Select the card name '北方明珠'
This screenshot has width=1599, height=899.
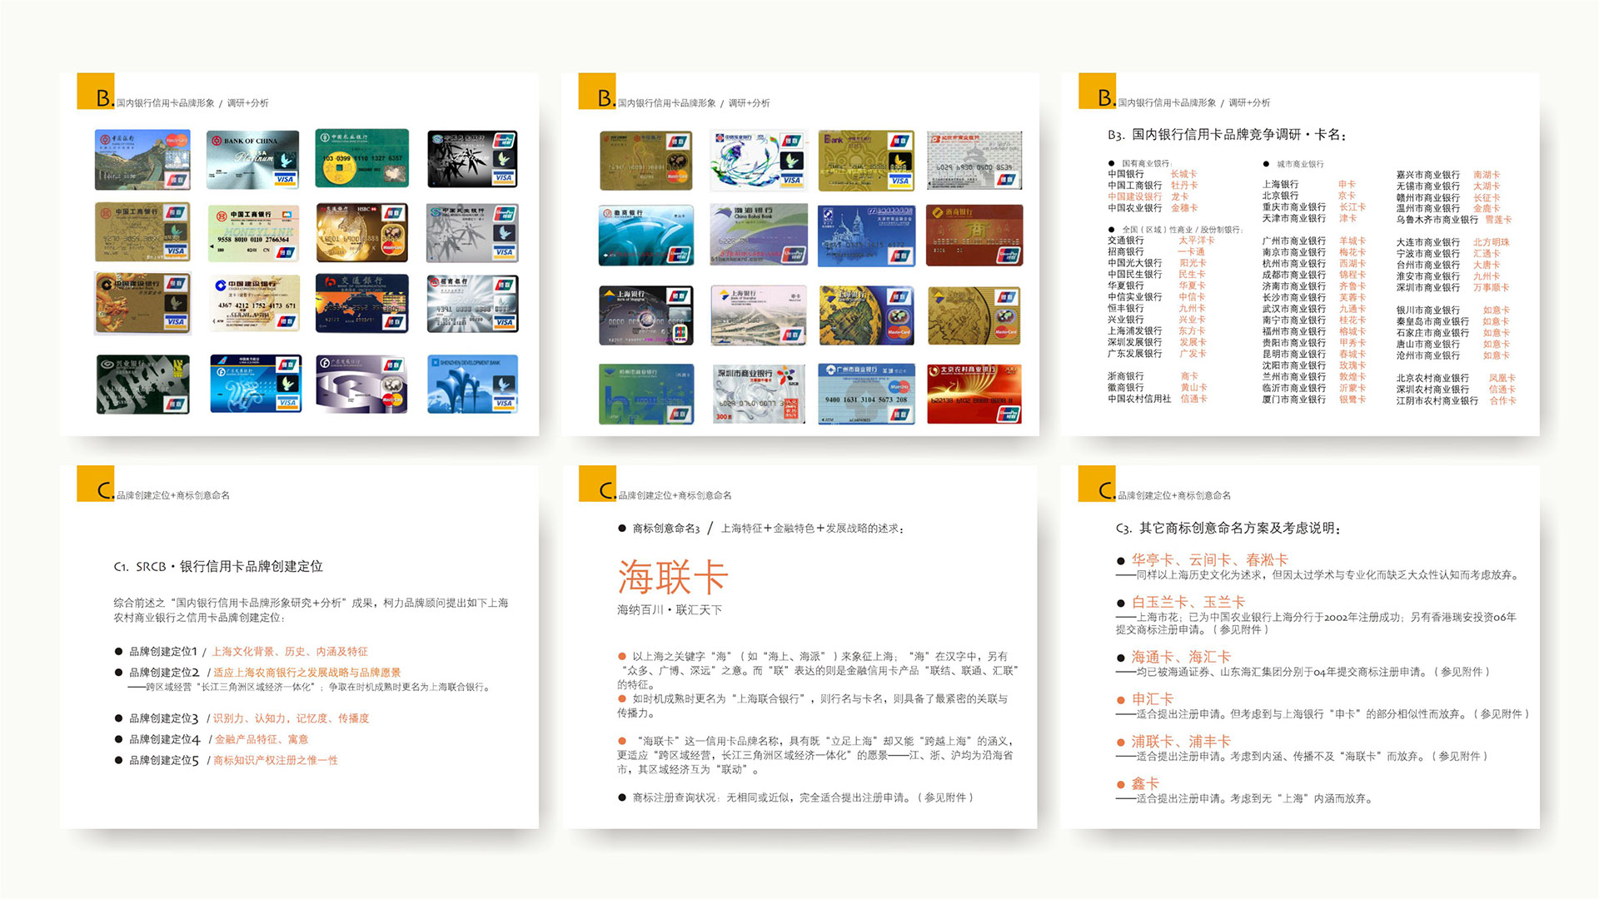(1491, 242)
